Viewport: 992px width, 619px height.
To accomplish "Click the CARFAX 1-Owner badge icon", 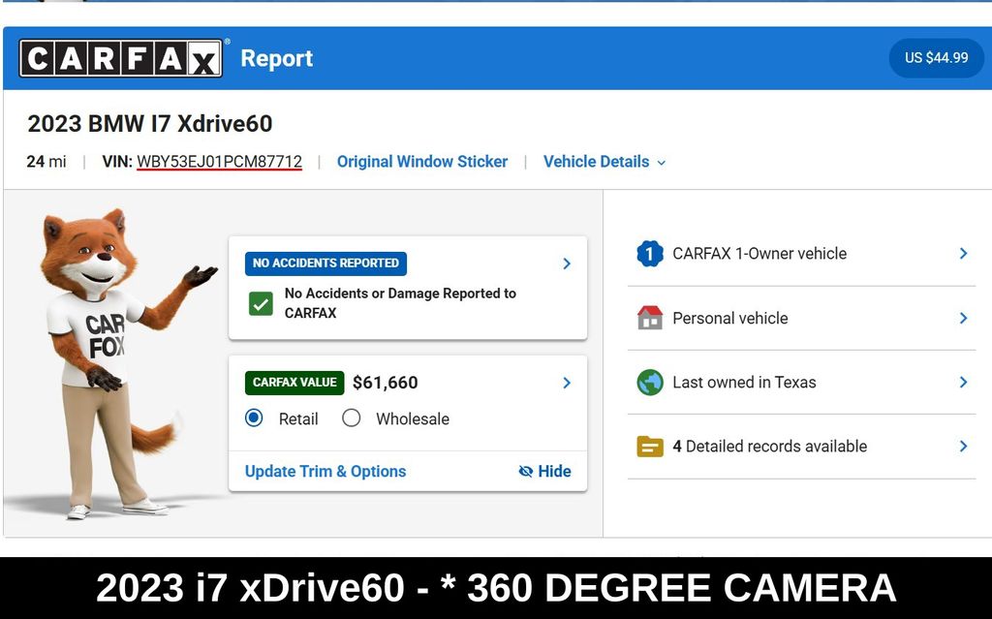I will [649, 254].
